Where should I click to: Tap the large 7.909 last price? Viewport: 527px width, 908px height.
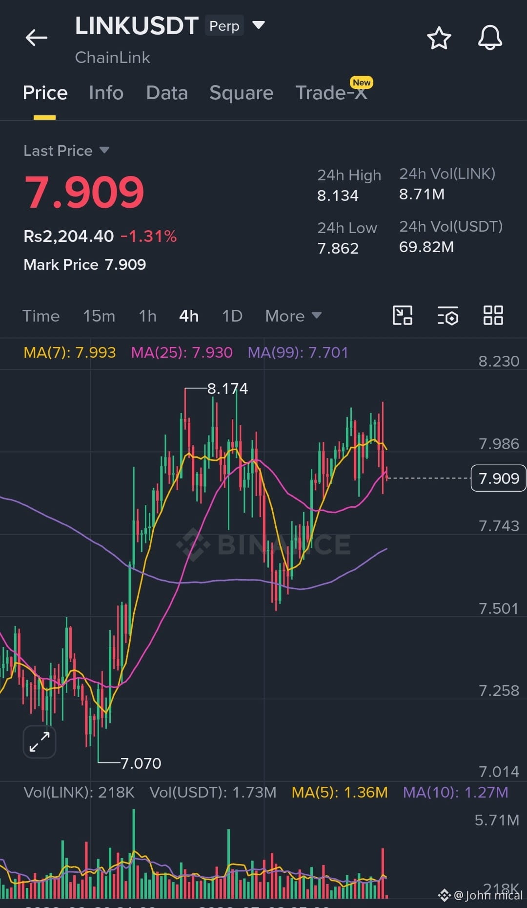coord(84,192)
